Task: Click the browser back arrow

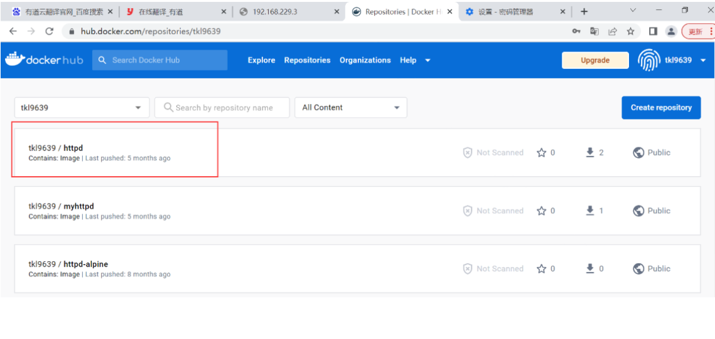Action: 13,31
